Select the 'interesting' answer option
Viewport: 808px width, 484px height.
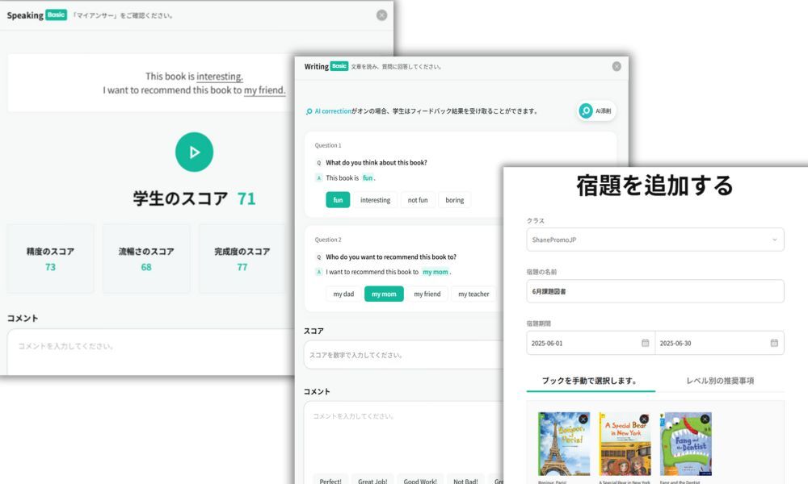(375, 200)
